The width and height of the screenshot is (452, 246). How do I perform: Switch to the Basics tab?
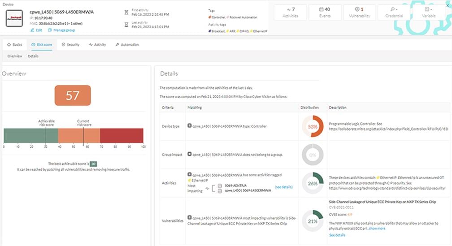tap(15, 45)
